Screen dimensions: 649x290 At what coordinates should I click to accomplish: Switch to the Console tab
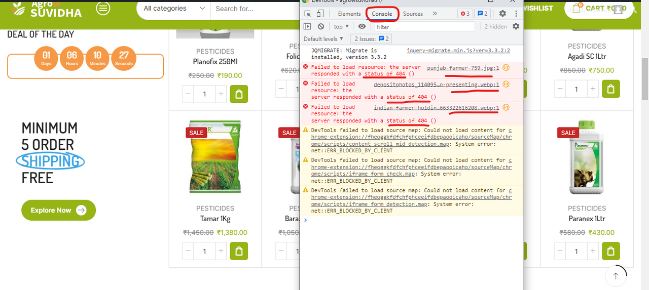tap(382, 14)
